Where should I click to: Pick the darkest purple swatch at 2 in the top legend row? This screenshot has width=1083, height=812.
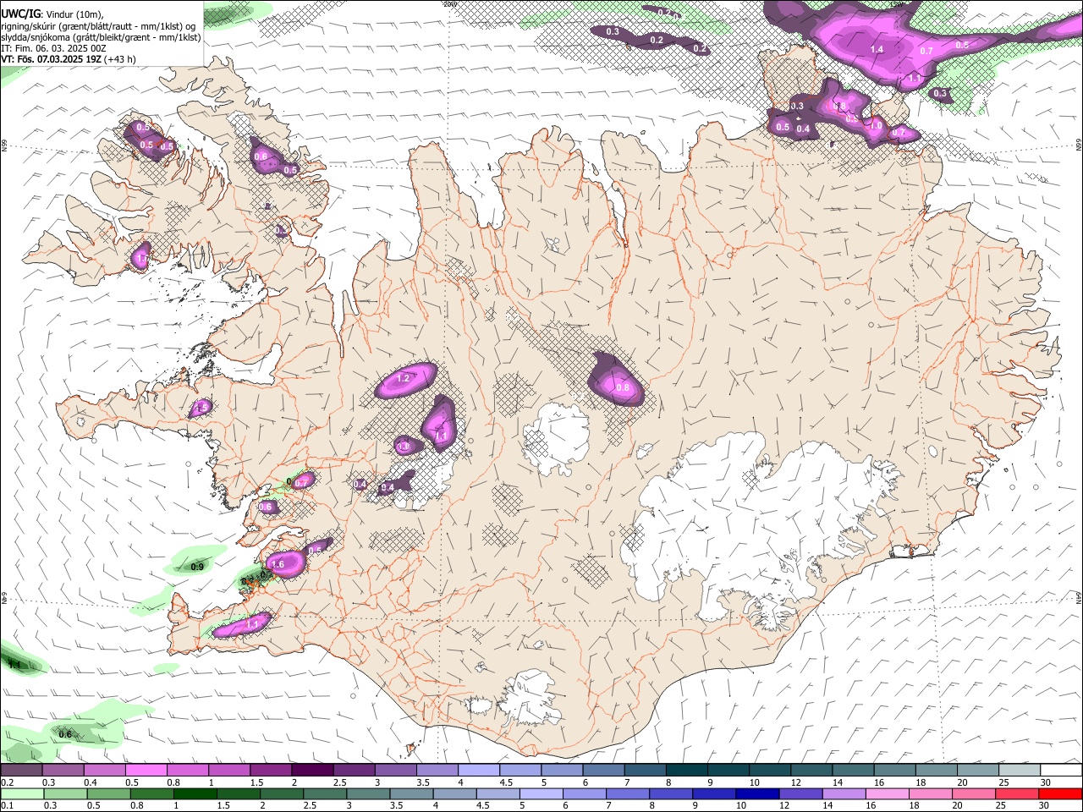pyautogui.click(x=312, y=771)
